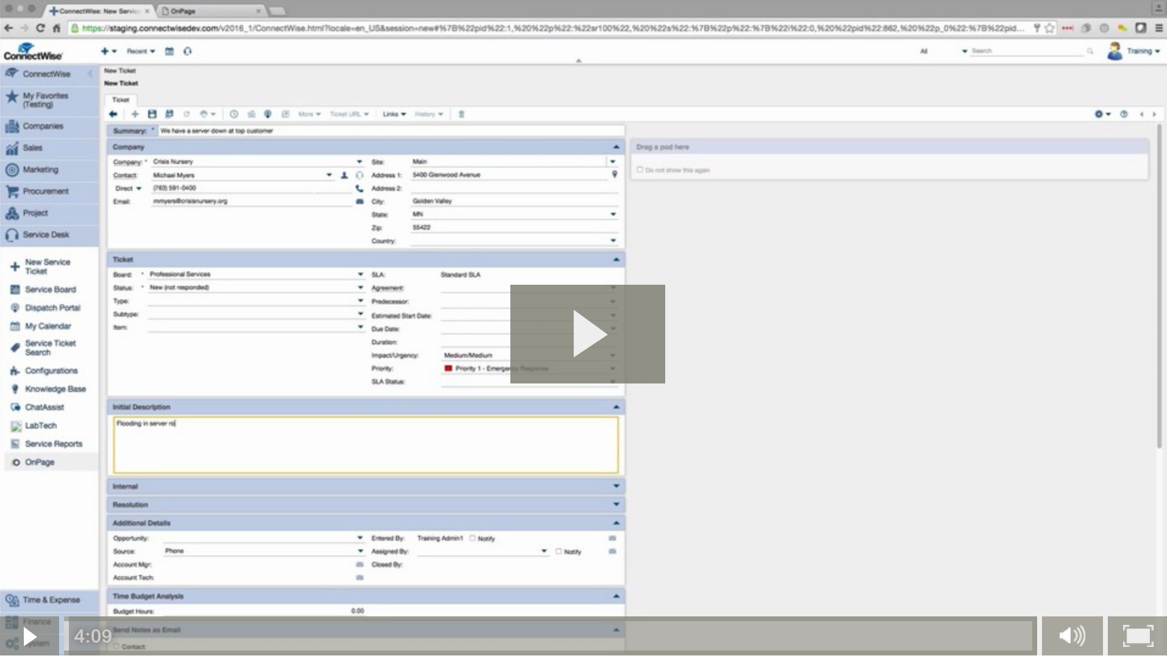
Task: Open My Favorites in sidebar
Action: coord(49,100)
